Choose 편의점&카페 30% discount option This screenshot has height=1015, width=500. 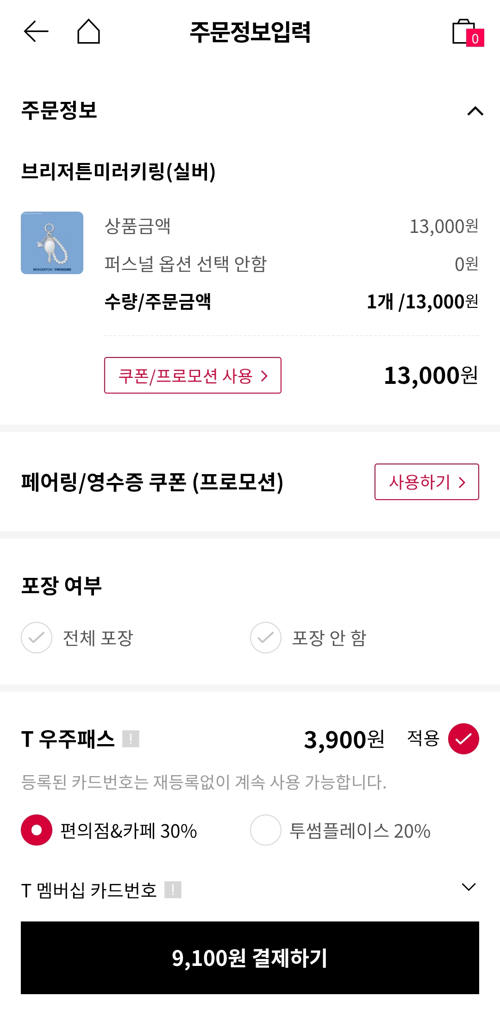(x=37, y=830)
